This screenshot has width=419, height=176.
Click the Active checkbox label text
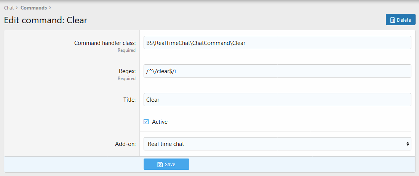160,122
